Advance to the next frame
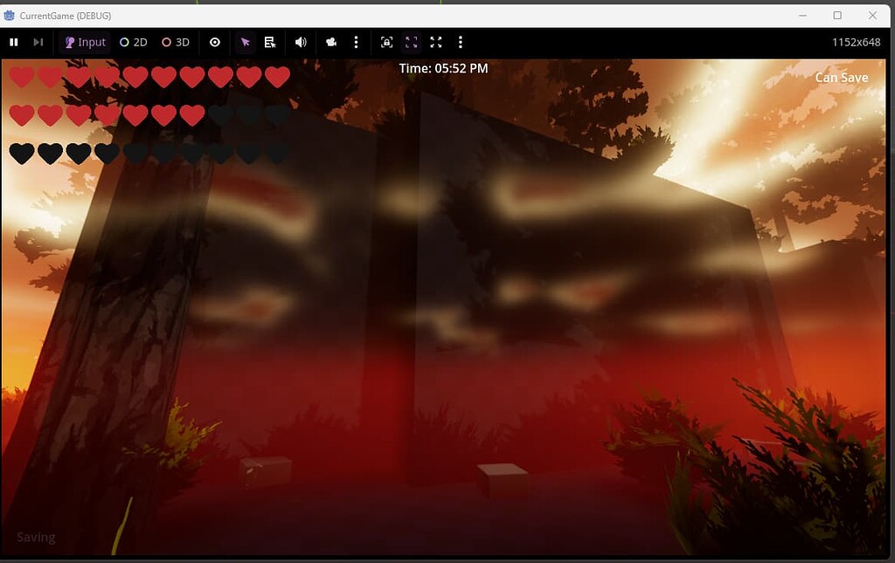This screenshot has width=895, height=563. click(x=38, y=42)
